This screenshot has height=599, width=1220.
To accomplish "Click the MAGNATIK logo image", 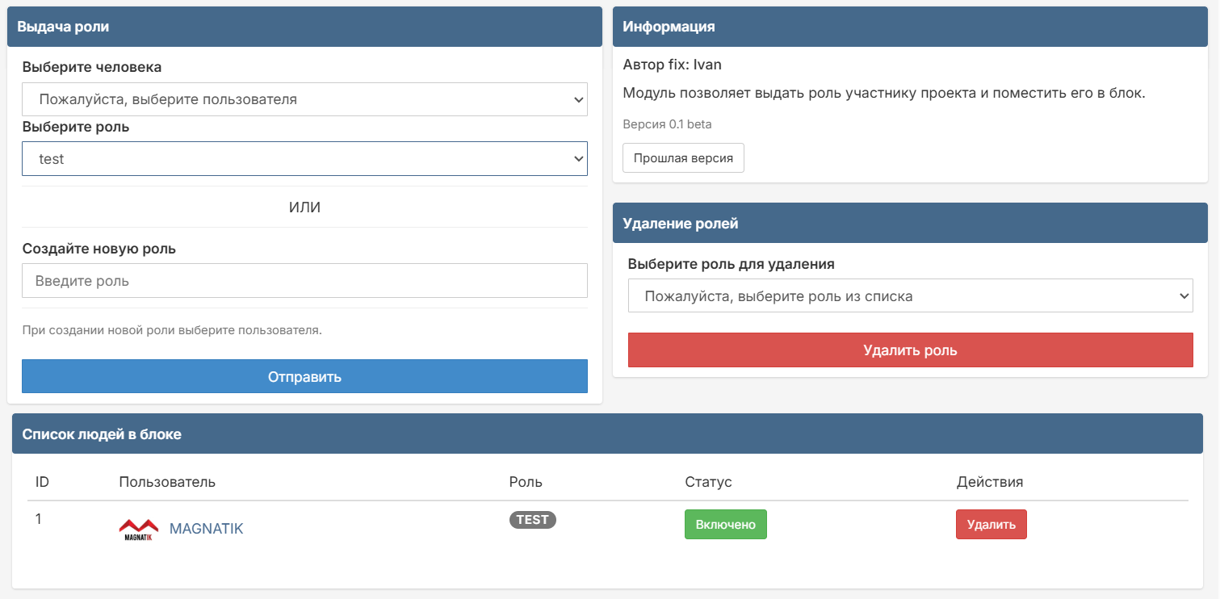I will tap(139, 529).
